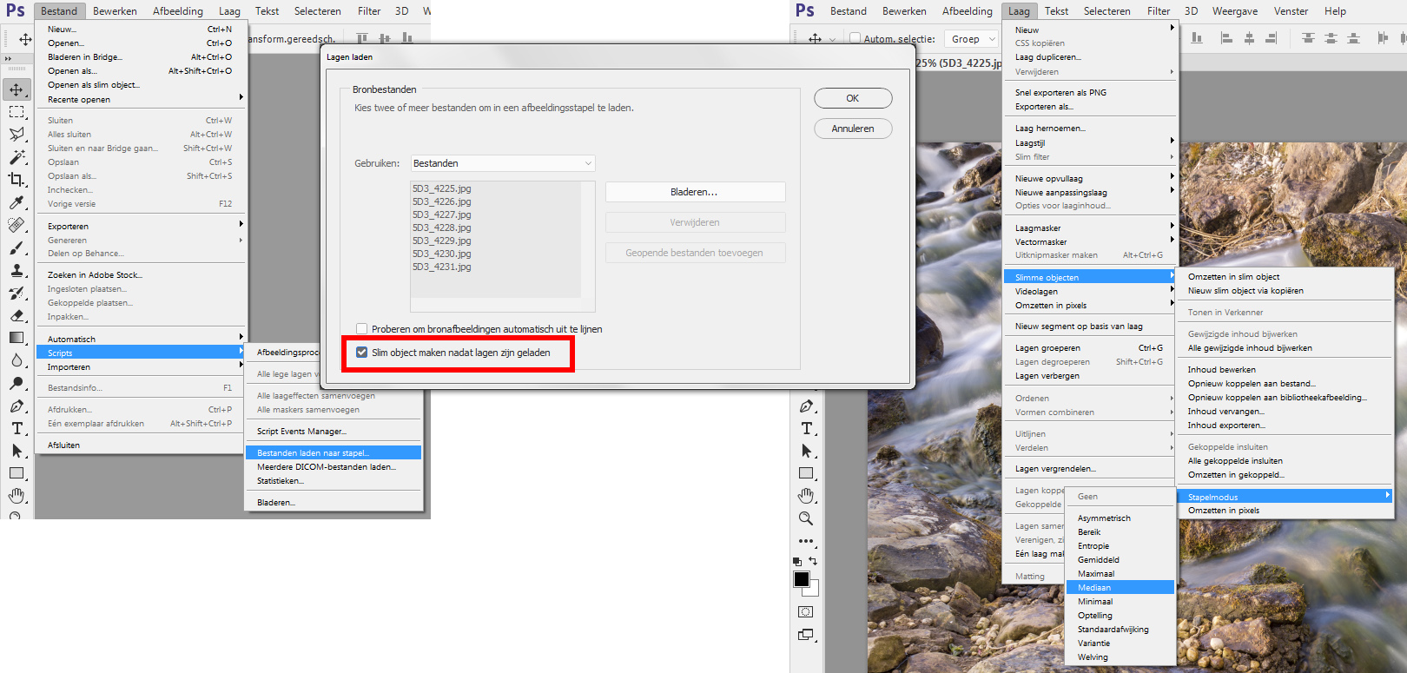Choose the Clone Stamp tool
1407x673 pixels.
(17, 270)
